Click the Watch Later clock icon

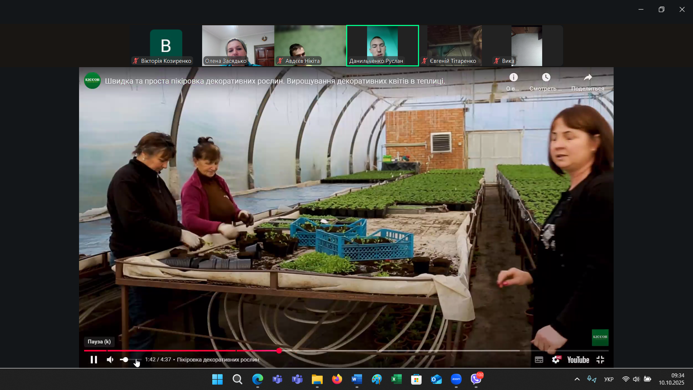(546, 77)
